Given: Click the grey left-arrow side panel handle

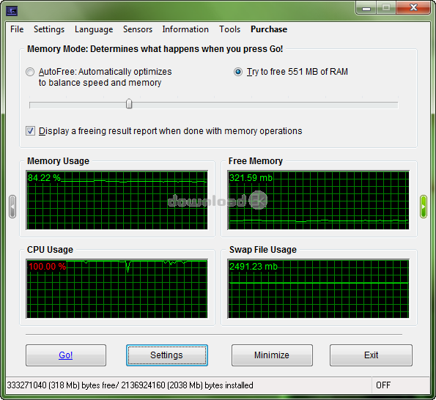Looking at the screenshot, I should click(x=12, y=207).
